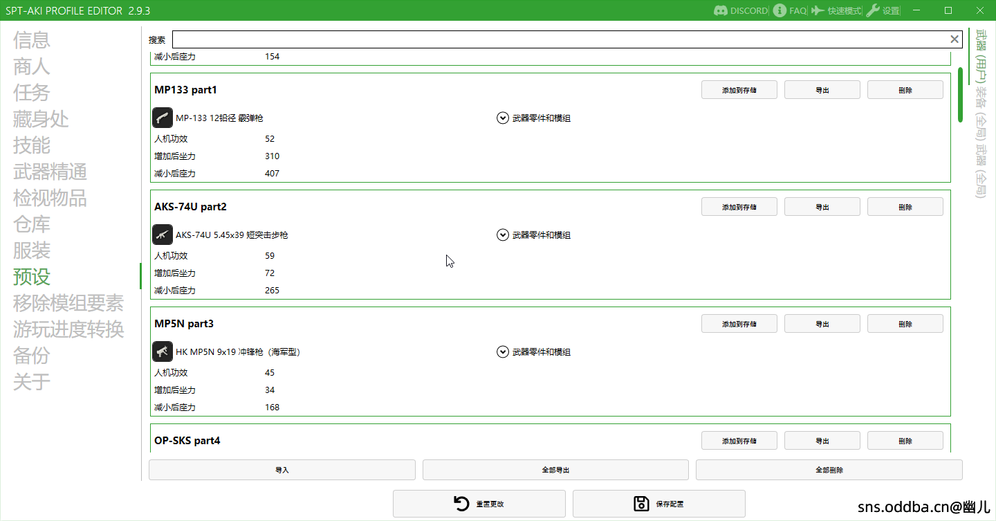The image size is (996, 521).
Task: Clear the search box with X
Action: click(954, 39)
